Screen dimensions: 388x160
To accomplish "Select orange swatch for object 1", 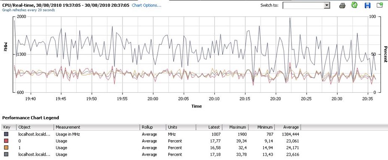I will point(6,148).
